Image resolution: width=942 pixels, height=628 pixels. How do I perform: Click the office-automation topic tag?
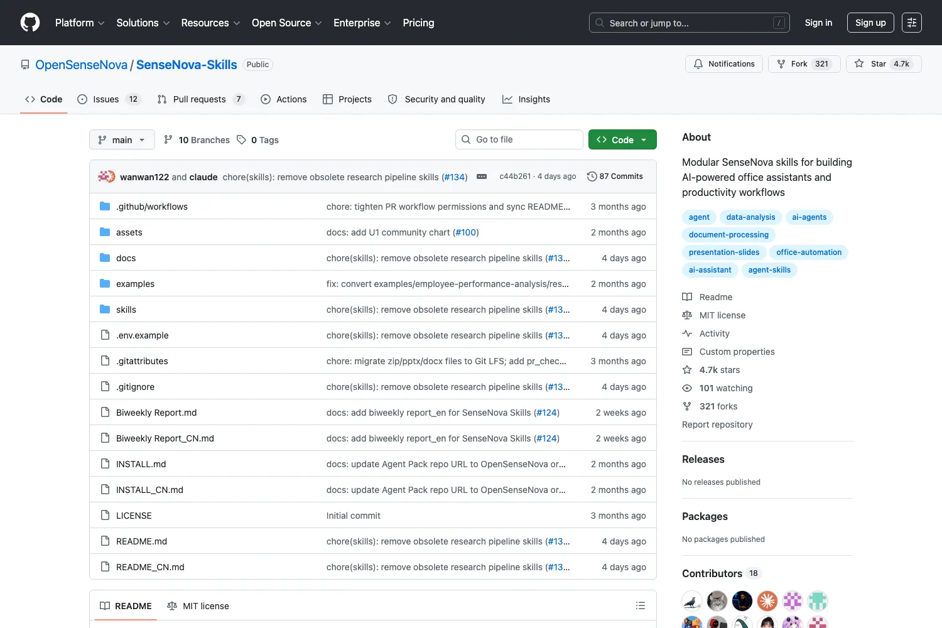tap(809, 252)
